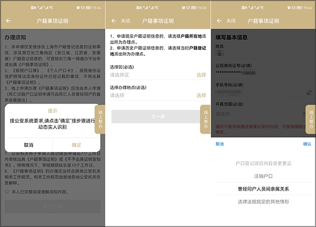
Task: Click the pencil edit icon beside 手机号码
Action: [x=309, y=92]
